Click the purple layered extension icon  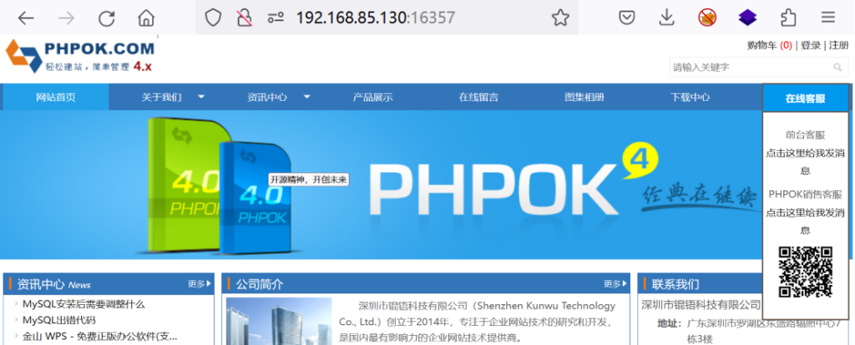coord(747,18)
